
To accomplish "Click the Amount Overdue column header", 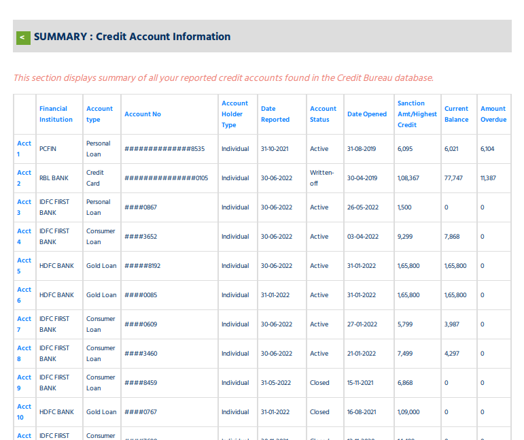I will click(493, 114).
